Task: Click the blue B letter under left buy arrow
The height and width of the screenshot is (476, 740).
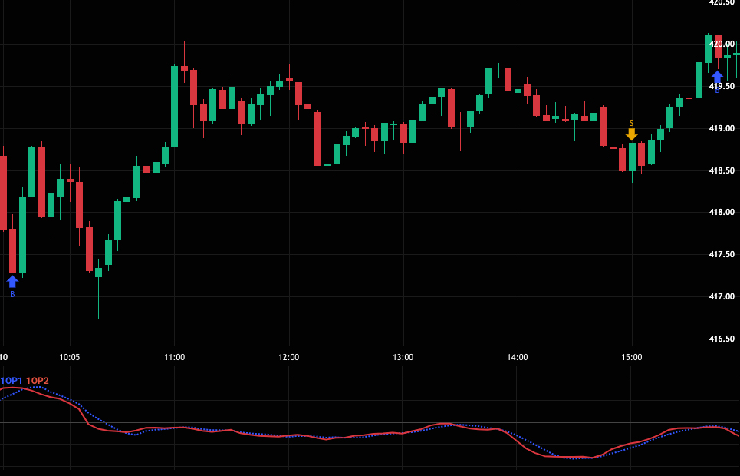Action: click(x=12, y=294)
